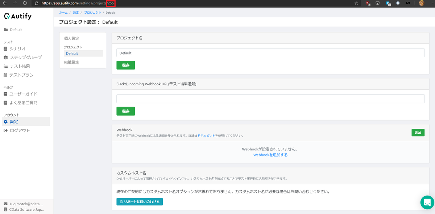Click サポートに問い合わせる button
Viewport: 435px width, 214px height.
[x=140, y=202]
